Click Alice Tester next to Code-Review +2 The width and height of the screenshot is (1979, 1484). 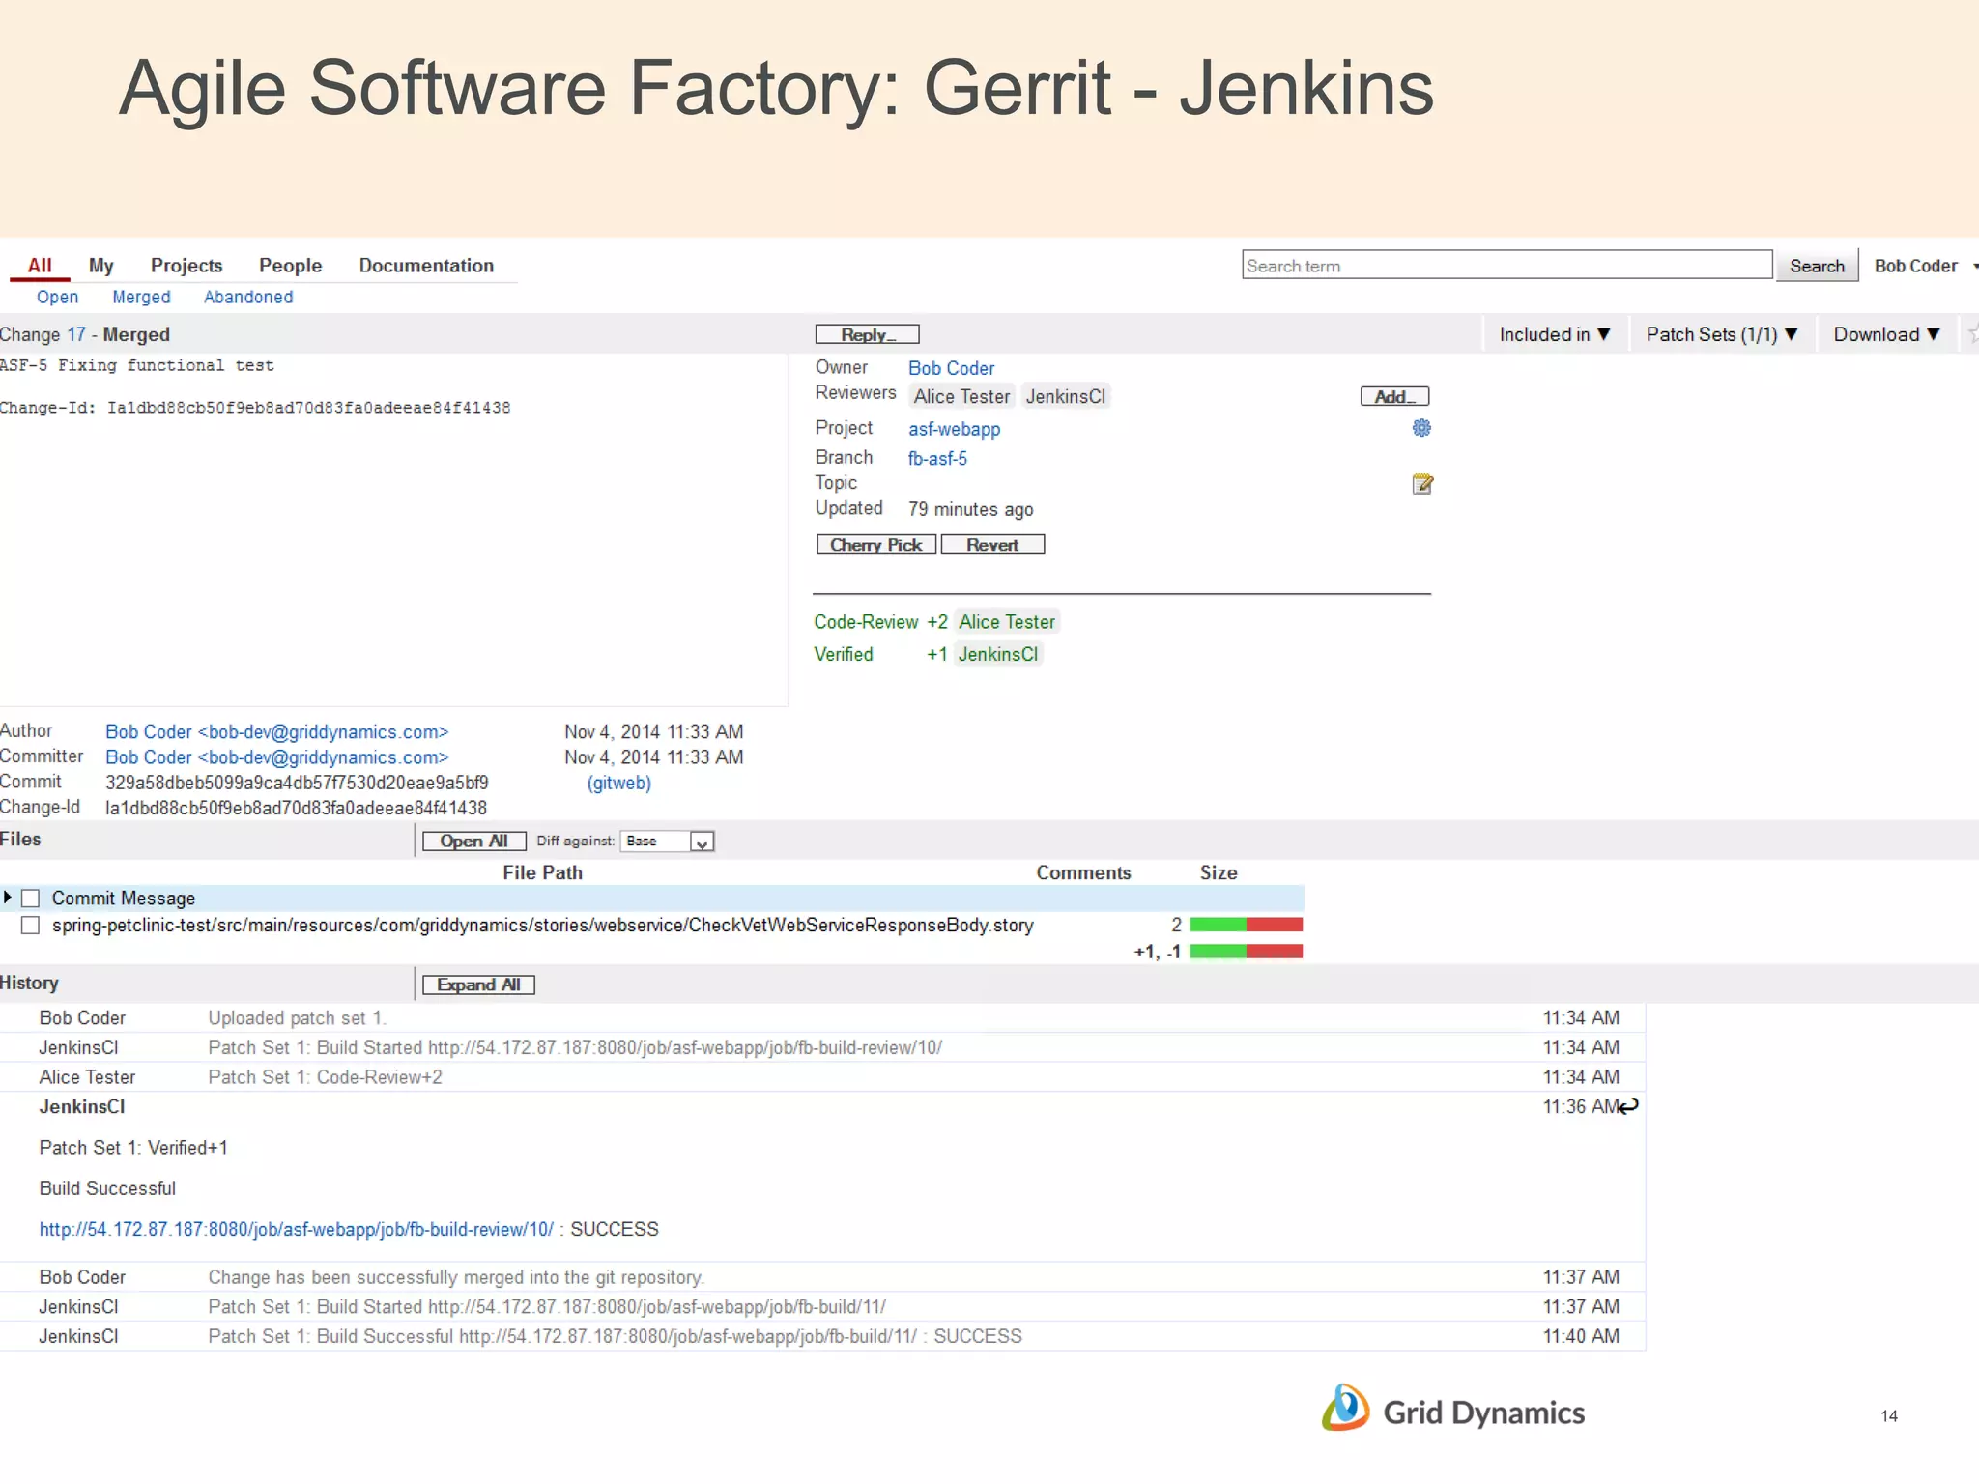coord(1007,622)
